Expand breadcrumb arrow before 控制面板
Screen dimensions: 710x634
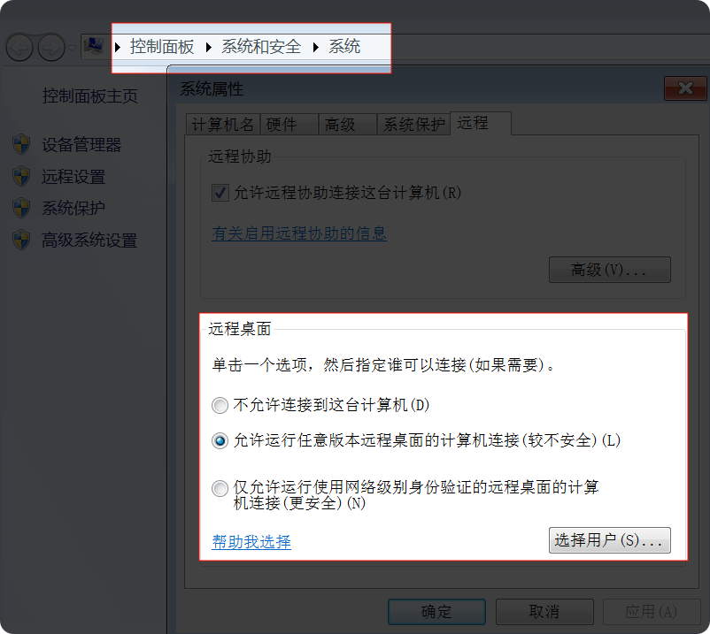click(x=119, y=47)
